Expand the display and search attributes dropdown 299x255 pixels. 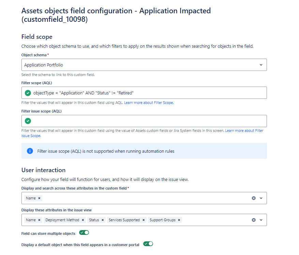tap(261, 198)
